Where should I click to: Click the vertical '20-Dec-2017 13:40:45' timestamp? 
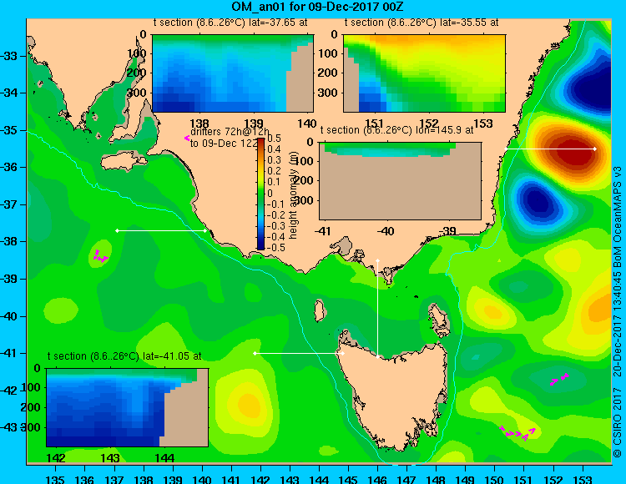(x=618, y=317)
